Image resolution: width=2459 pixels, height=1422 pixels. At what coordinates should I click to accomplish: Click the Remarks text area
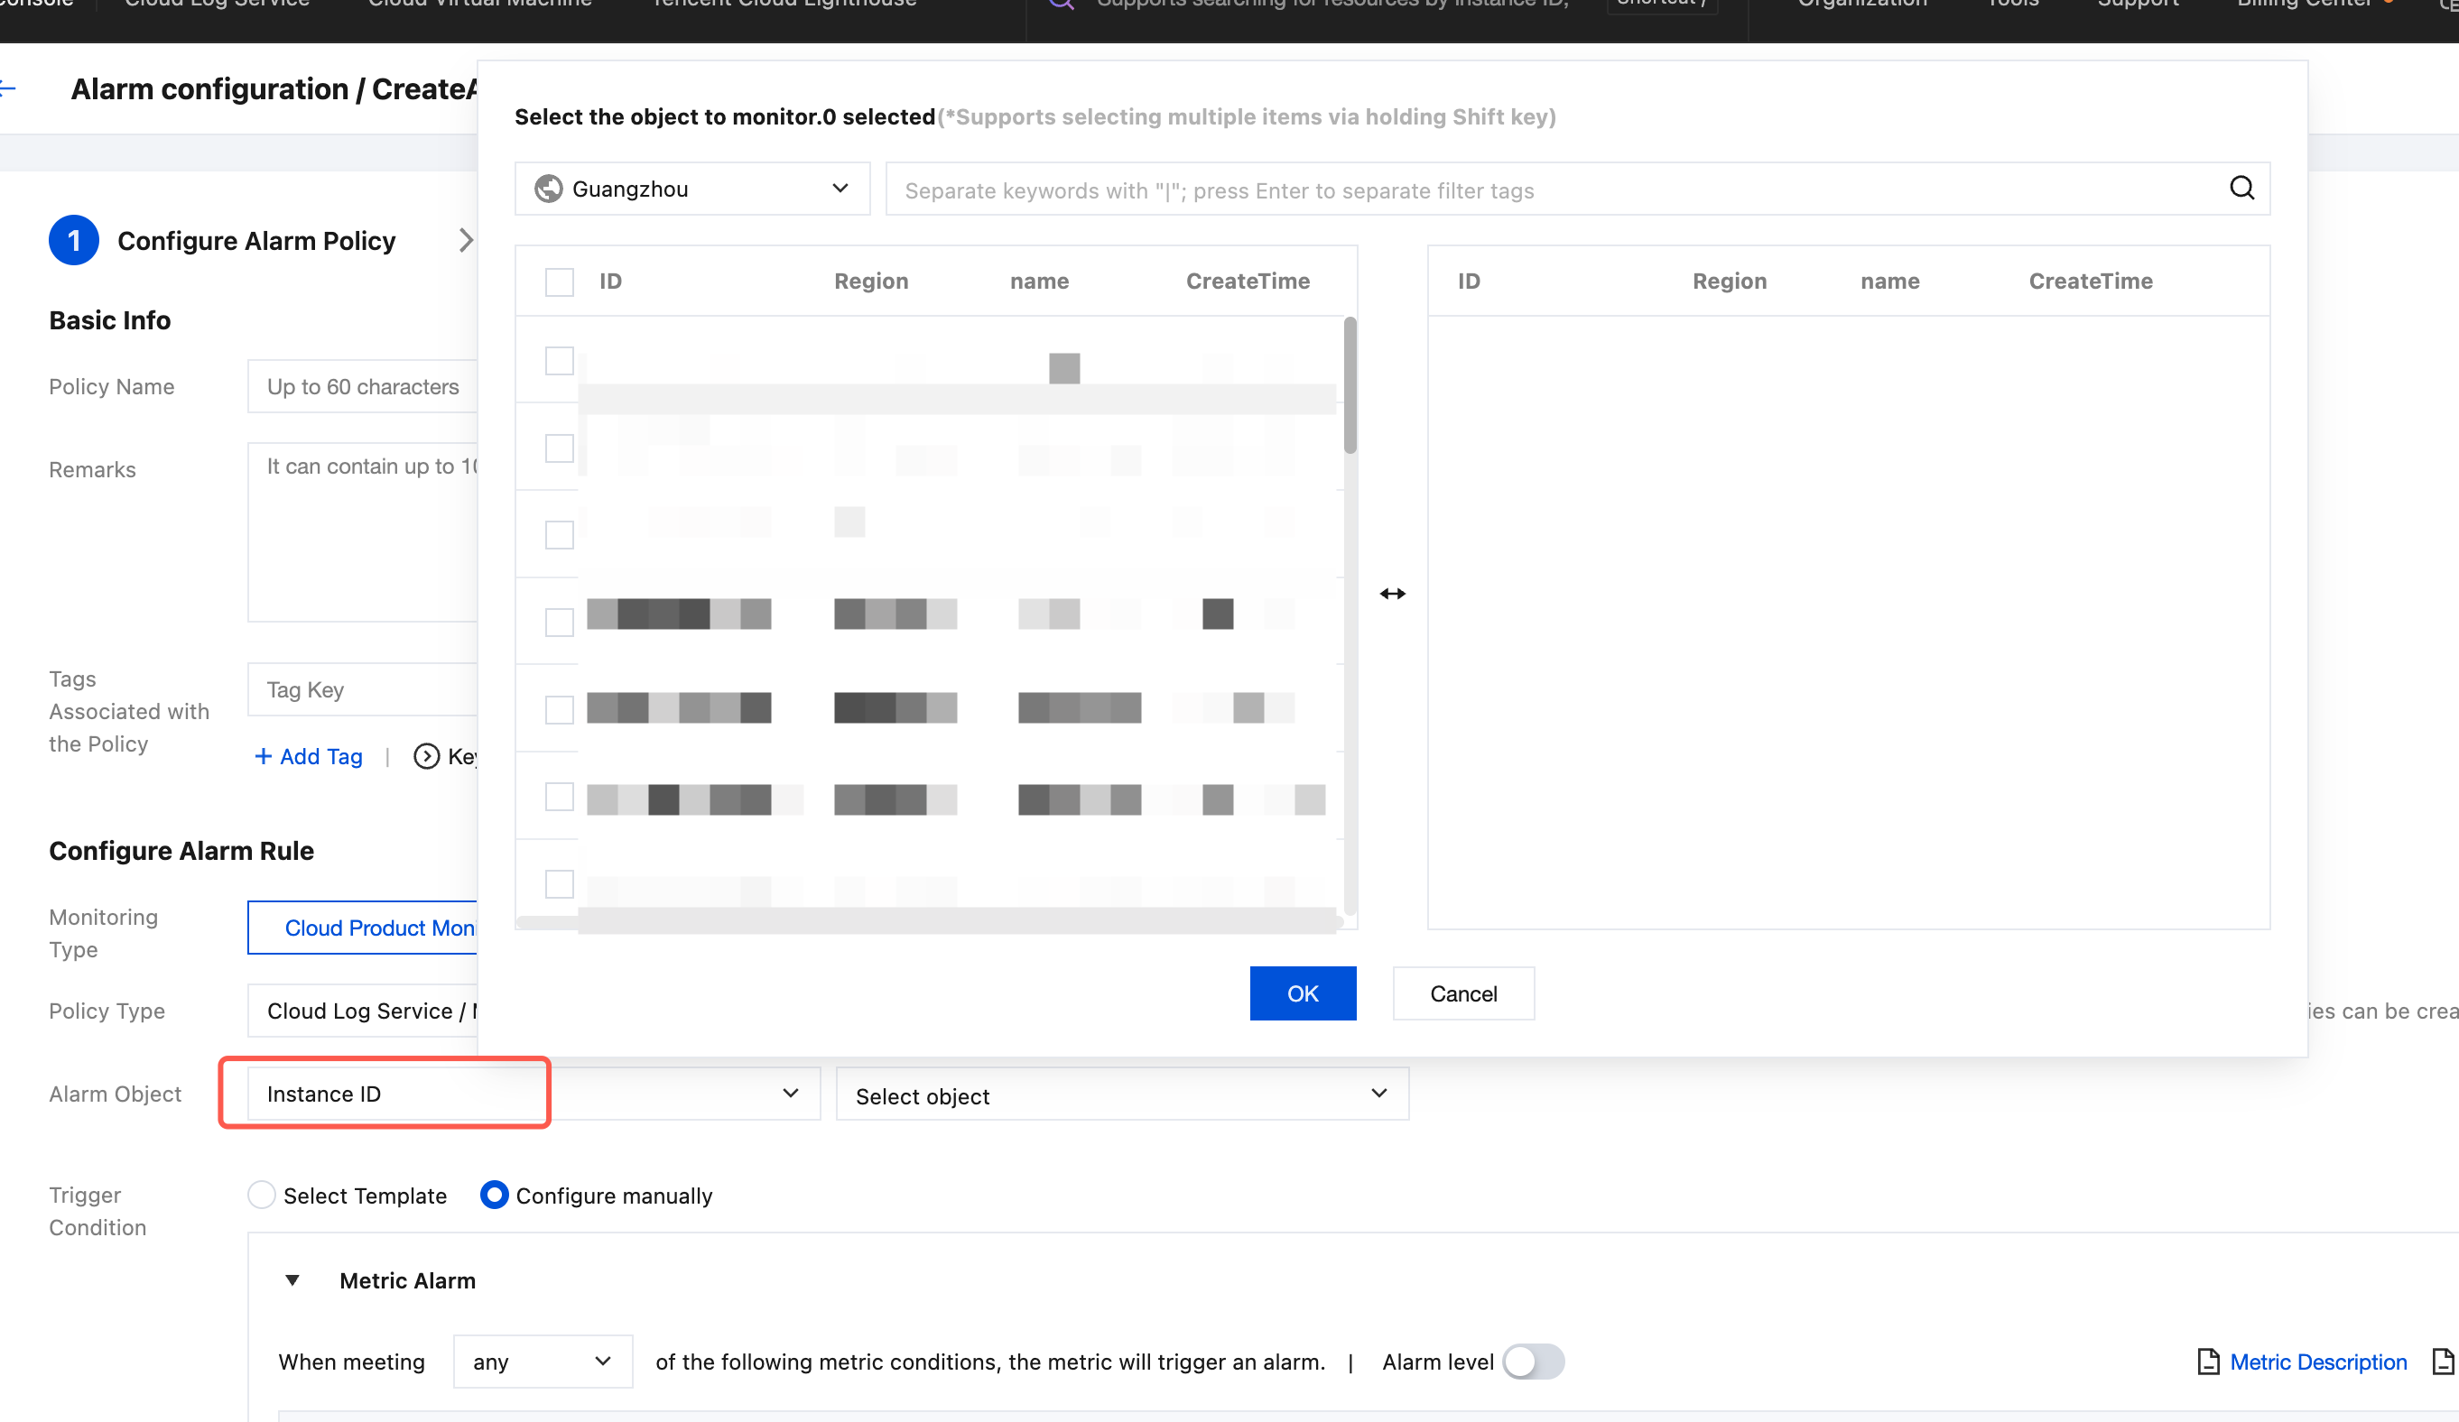click(x=363, y=531)
